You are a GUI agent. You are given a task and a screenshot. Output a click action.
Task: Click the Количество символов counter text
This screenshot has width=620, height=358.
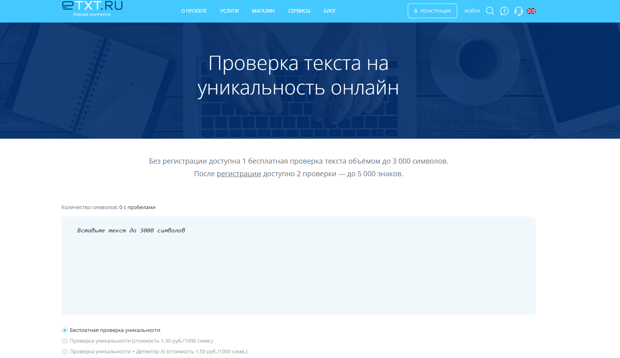(x=109, y=207)
